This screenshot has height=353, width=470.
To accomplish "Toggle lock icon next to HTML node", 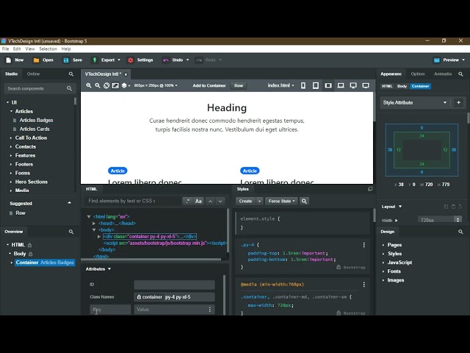I will [x=29, y=245].
